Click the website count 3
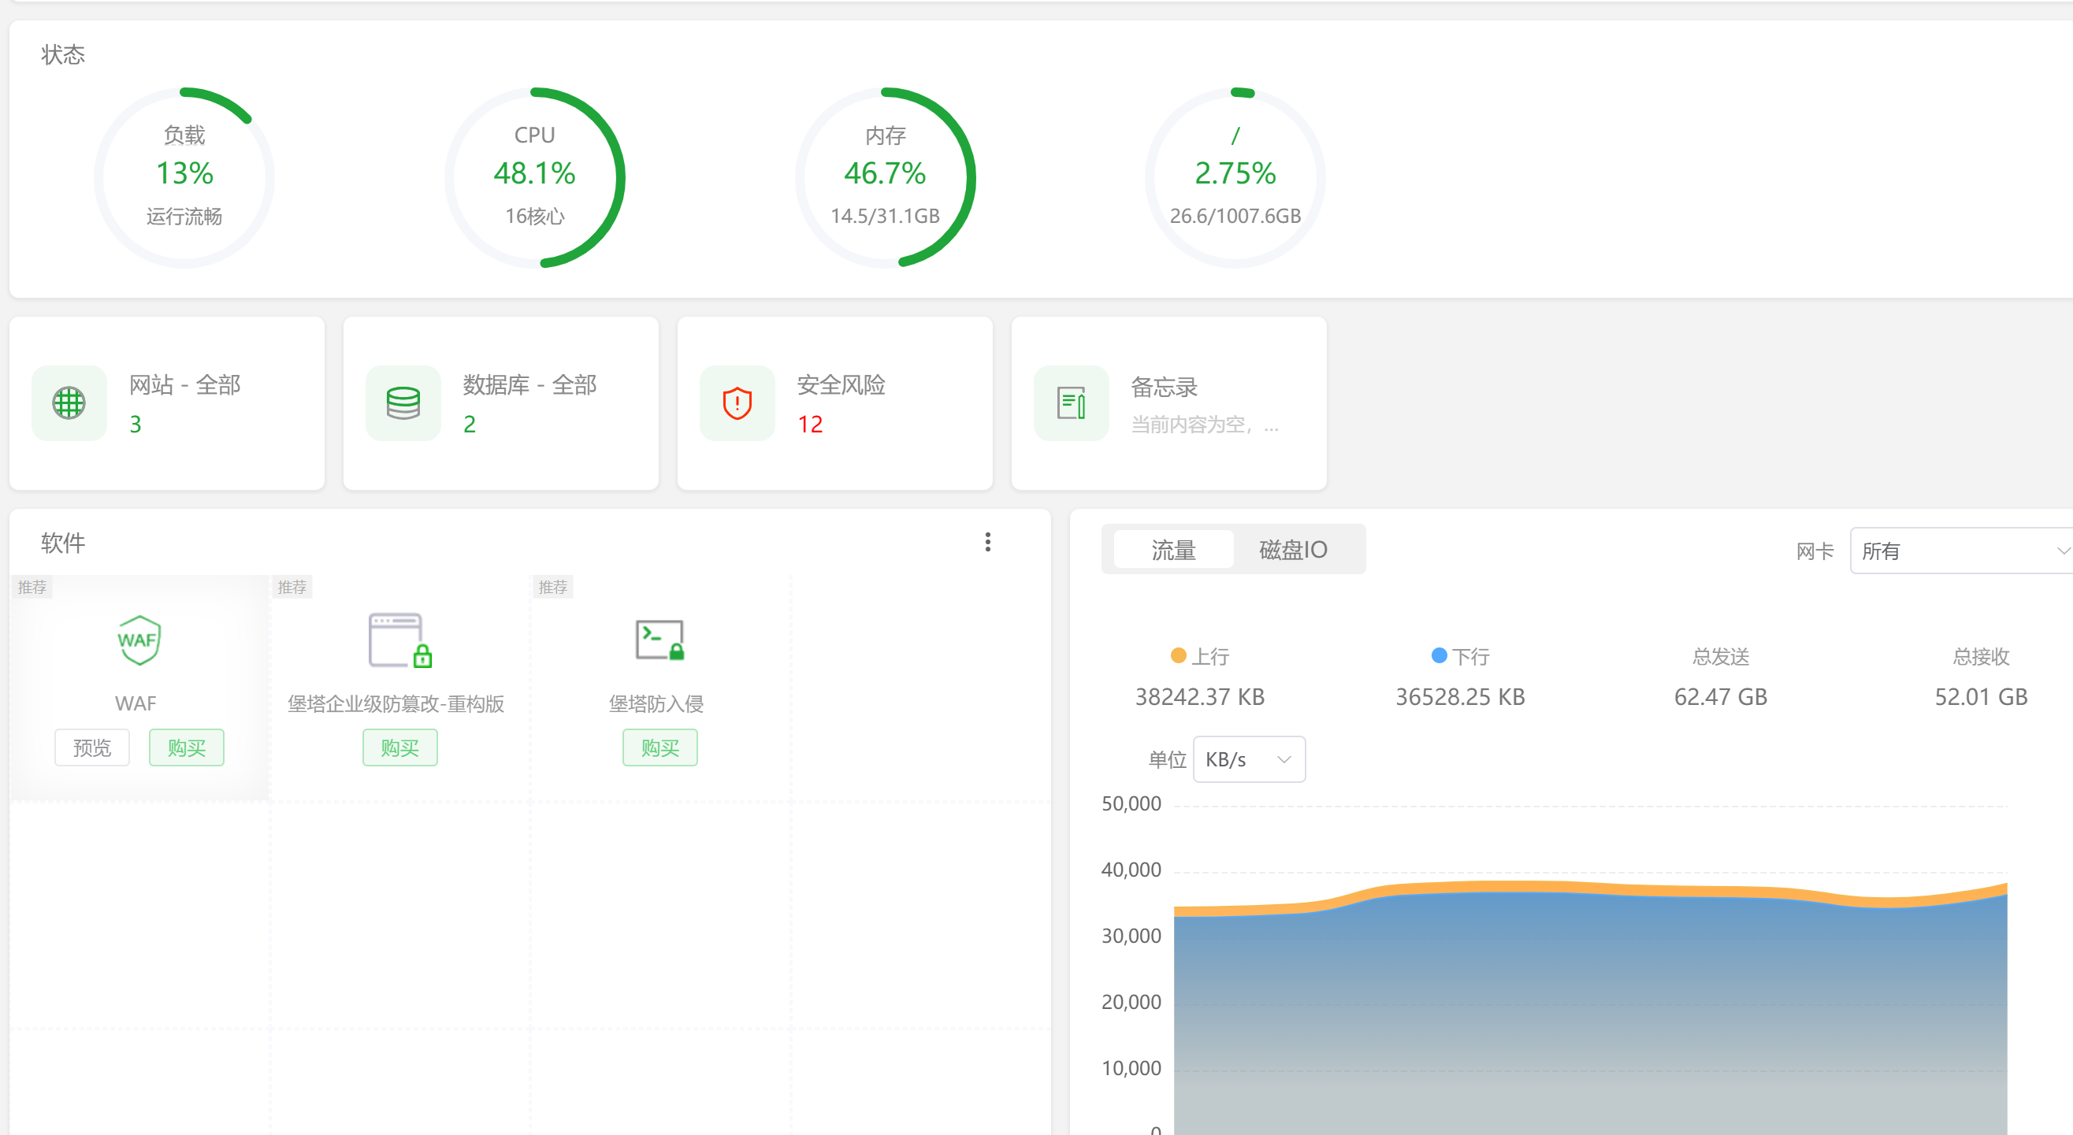Viewport: 2073px width, 1135px height. (136, 424)
